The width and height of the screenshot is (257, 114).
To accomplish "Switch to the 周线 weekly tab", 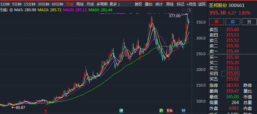I will click(x=80, y=4).
